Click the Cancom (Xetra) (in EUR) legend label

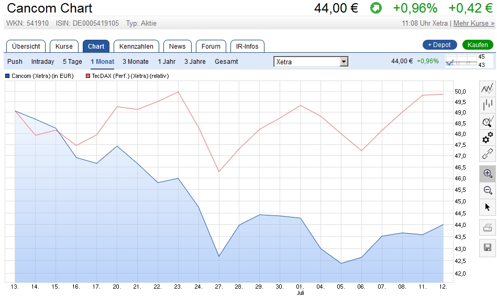[42, 76]
